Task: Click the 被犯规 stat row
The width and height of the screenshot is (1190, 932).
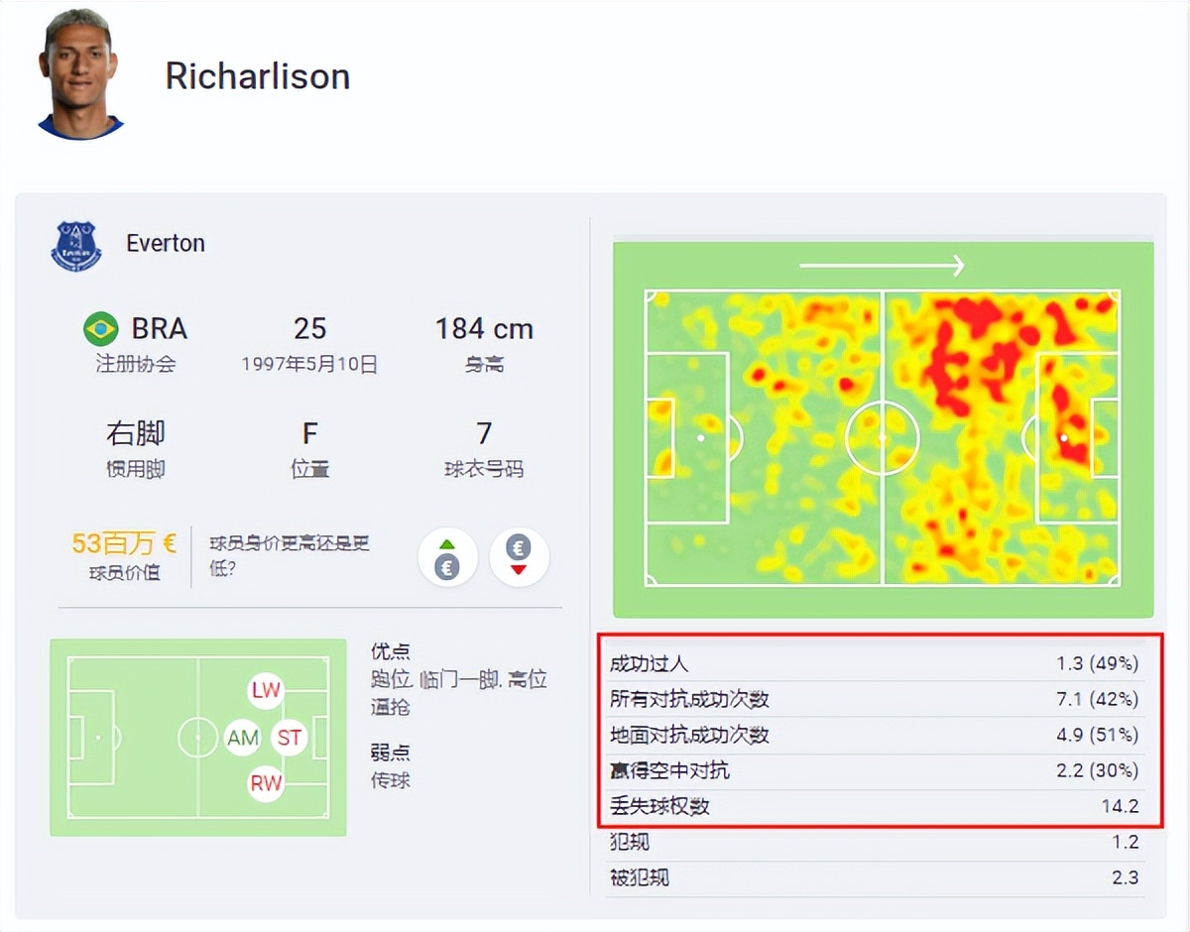Action: tap(875, 877)
